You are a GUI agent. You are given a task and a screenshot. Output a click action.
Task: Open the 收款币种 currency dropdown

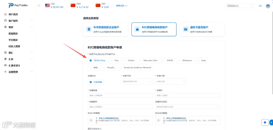[137, 81]
